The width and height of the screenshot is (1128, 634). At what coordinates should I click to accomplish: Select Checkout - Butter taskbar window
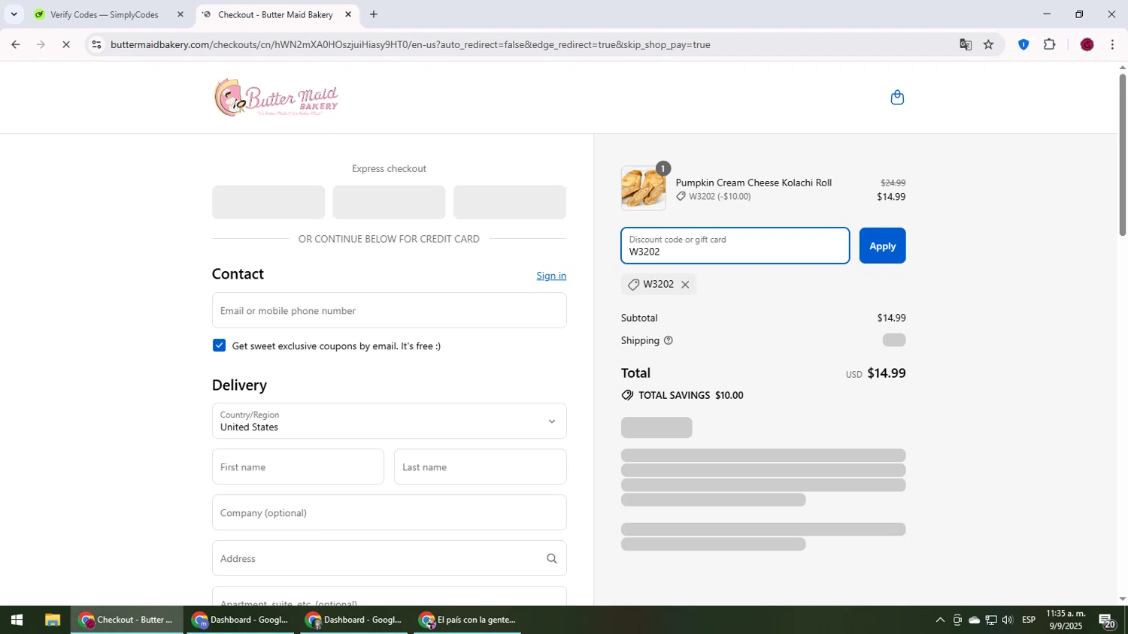(x=127, y=620)
